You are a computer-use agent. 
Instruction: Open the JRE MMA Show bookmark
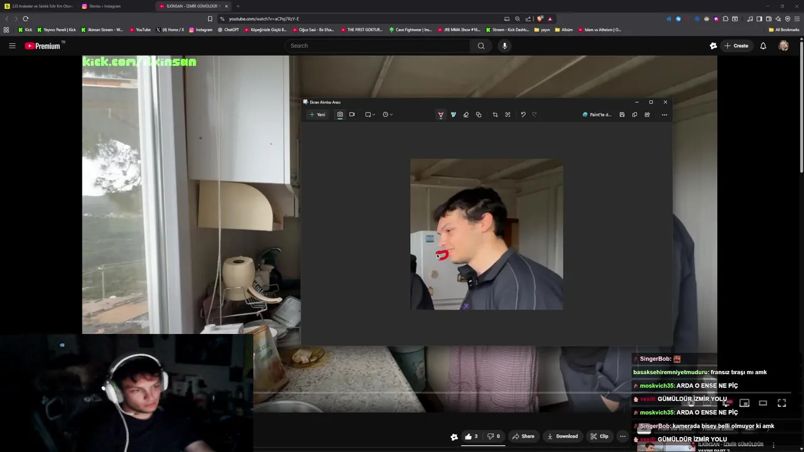[459, 30]
